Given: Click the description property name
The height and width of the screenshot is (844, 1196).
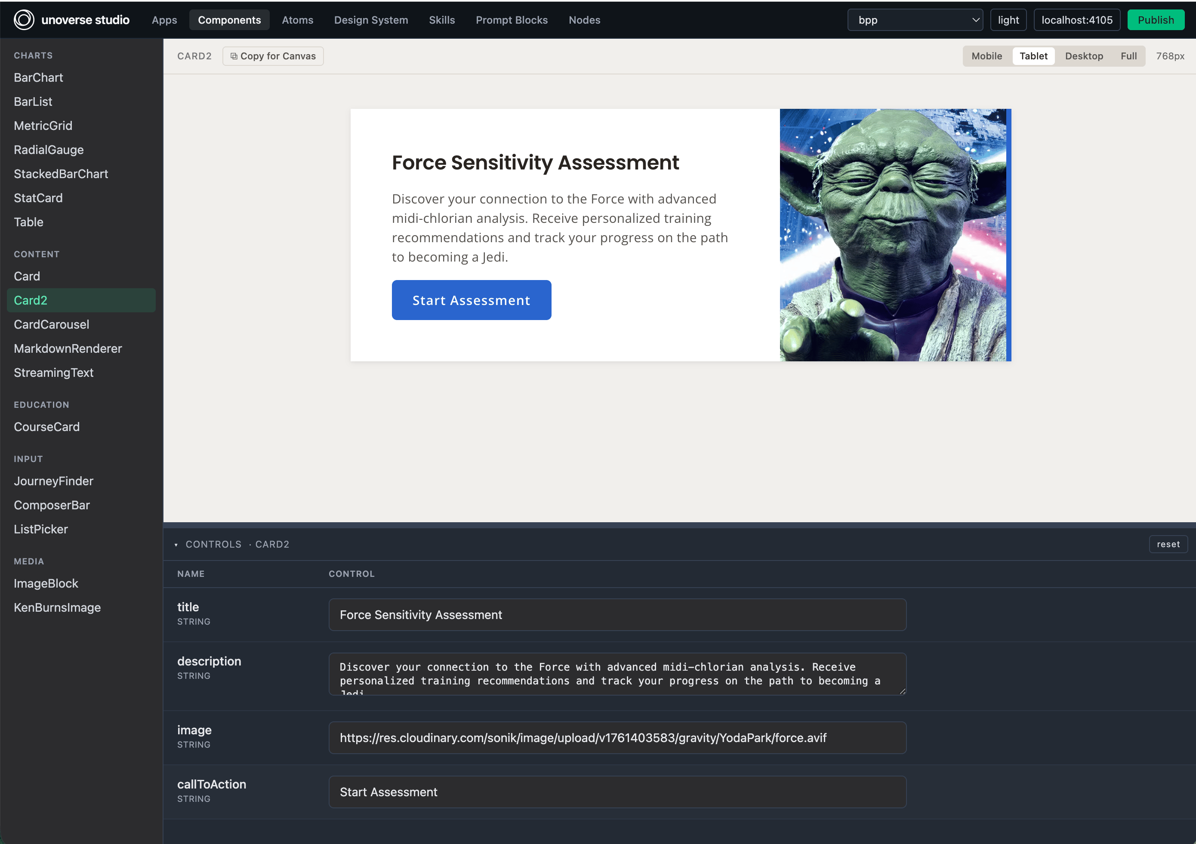Looking at the screenshot, I should pos(209,661).
